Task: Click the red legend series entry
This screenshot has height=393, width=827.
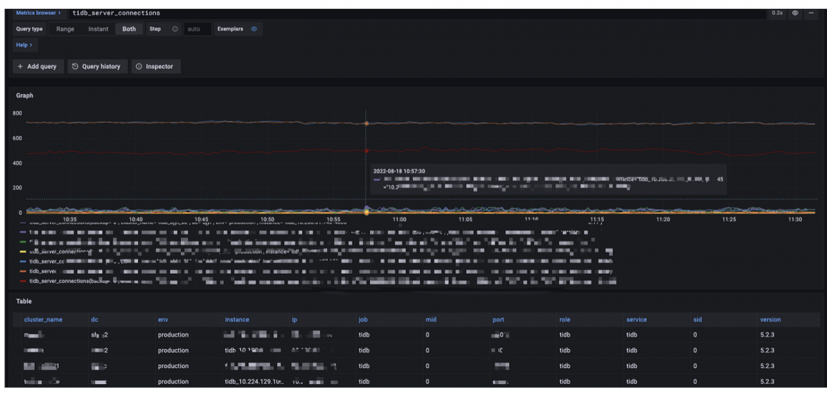Action: [317, 281]
